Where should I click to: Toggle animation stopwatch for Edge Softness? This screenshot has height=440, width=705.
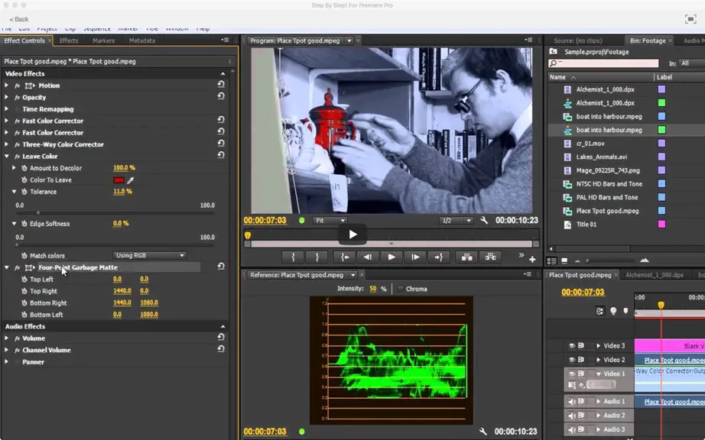(x=24, y=224)
